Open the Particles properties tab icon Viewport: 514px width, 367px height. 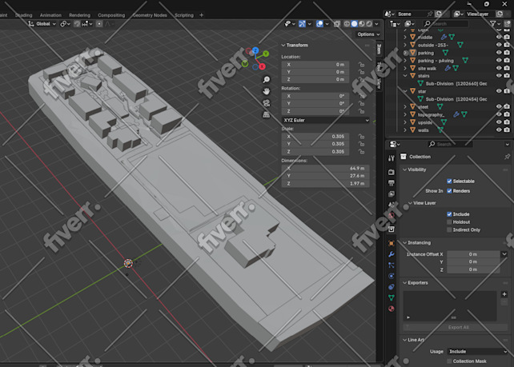pyautogui.click(x=391, y=265)
